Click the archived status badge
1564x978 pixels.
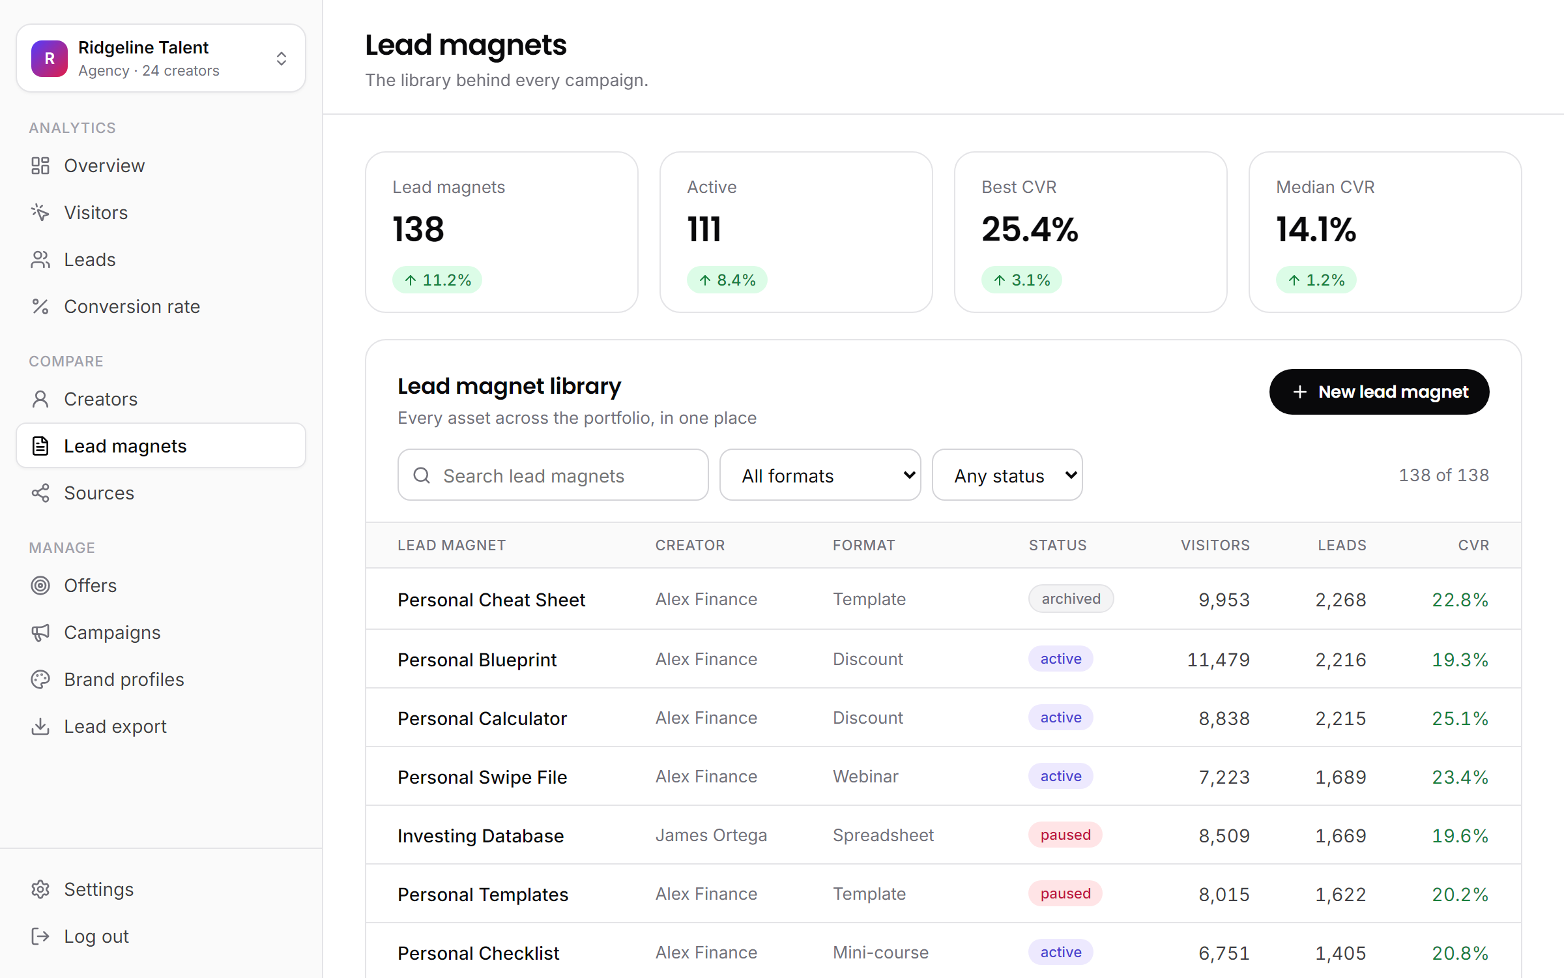[1071, 599]
